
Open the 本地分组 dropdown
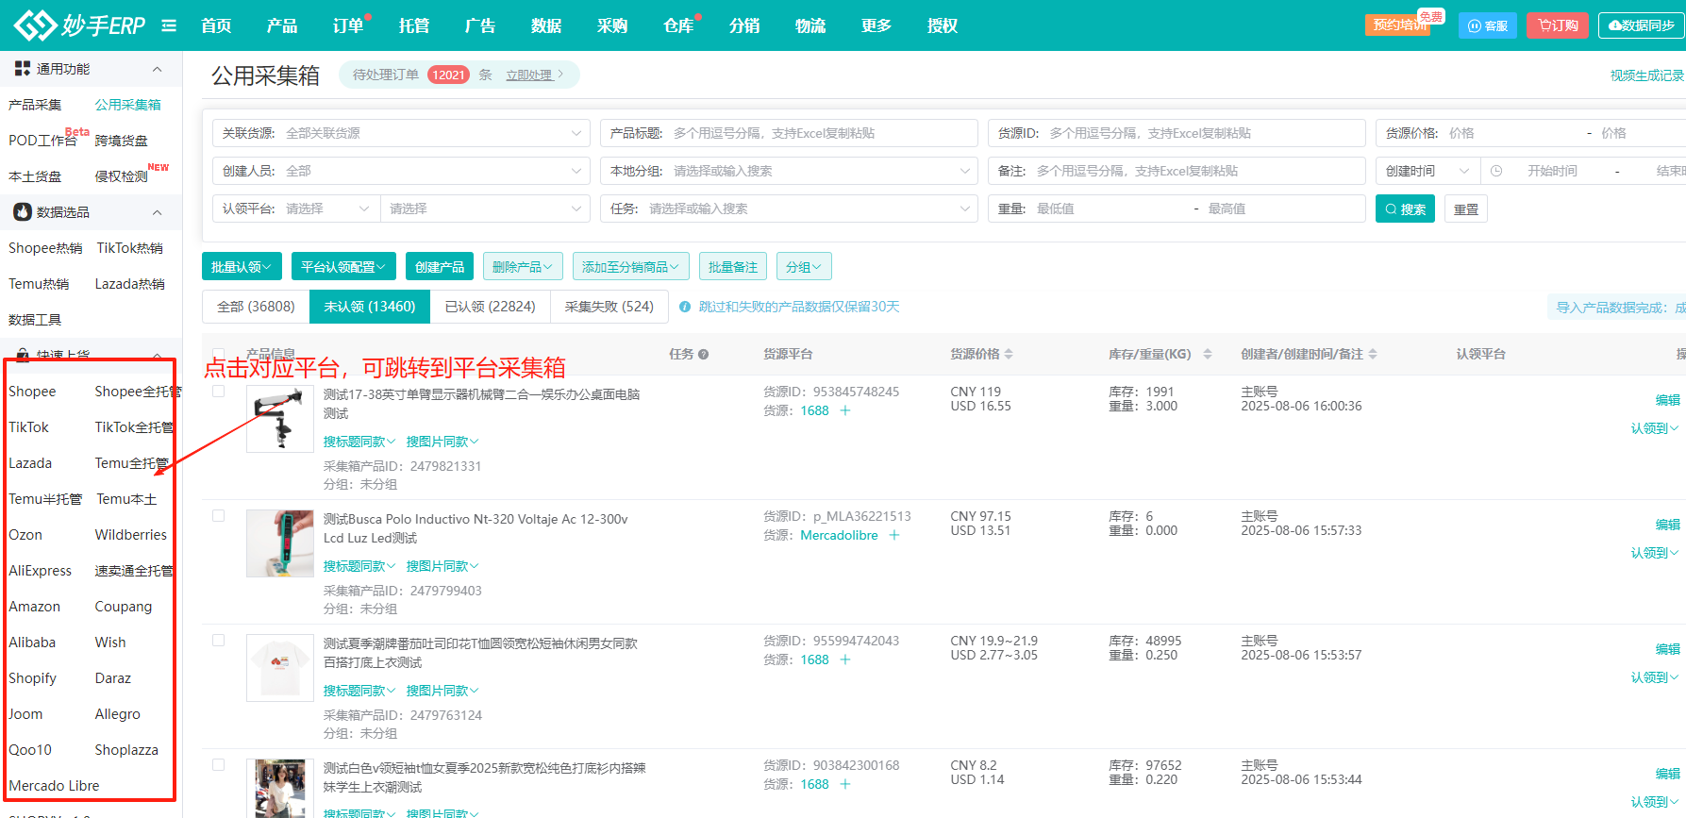789,171
